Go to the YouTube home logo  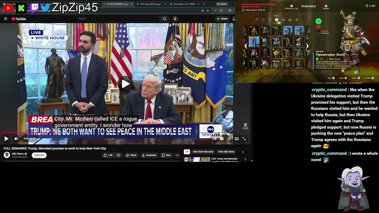(x=19, y=19)
